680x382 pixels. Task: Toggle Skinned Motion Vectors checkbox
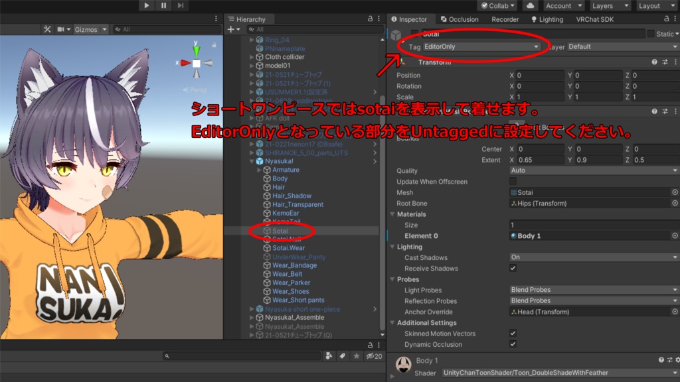click(513, 333)
